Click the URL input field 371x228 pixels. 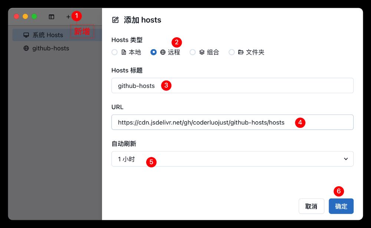[232, 122]
